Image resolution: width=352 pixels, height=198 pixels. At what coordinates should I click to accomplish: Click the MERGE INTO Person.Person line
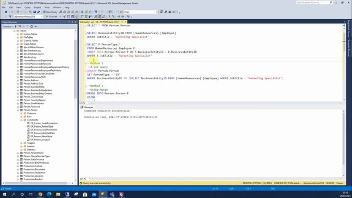coord(108,94)
